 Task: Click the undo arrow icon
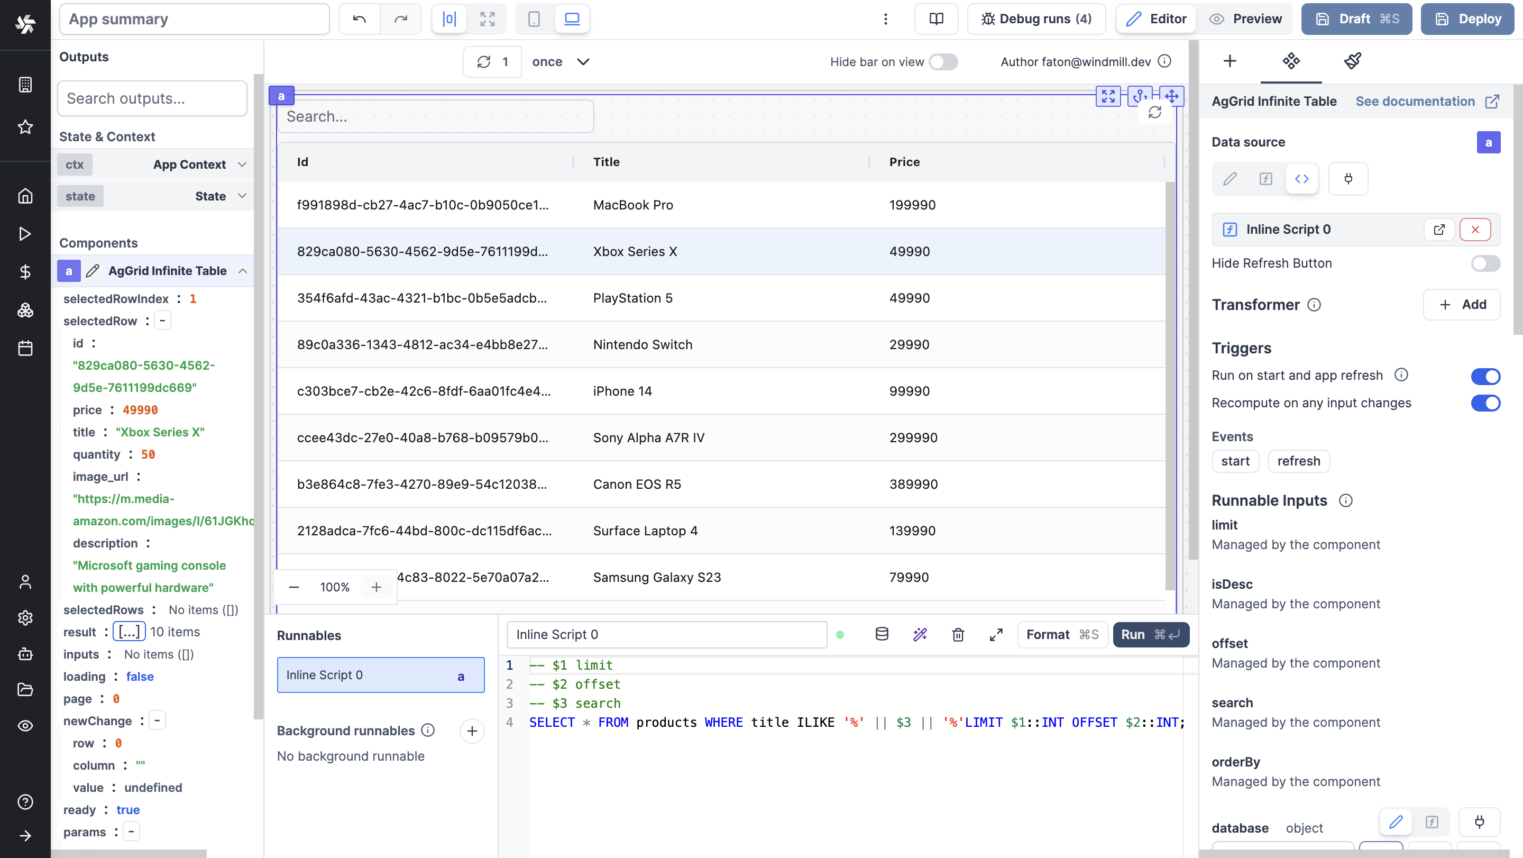click(360, 18)
